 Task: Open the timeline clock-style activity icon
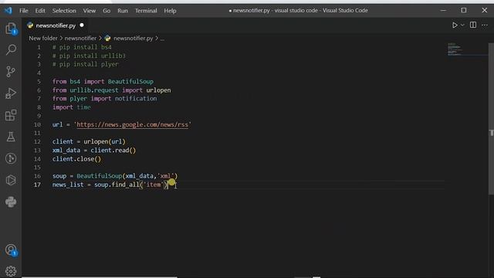tap(11, 158)
